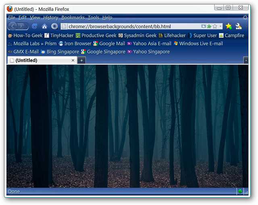Click the round disc toolbar button beside Home
258x205 pixels.
coord(54,26)
